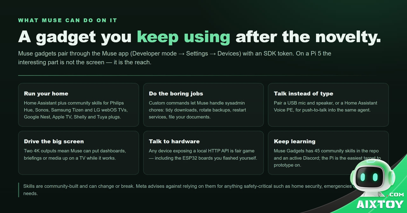Click the "WHAT MUSE CAN DO ON IT" label
The height and width of the screenshot is (213, 407).
[67, 20]
